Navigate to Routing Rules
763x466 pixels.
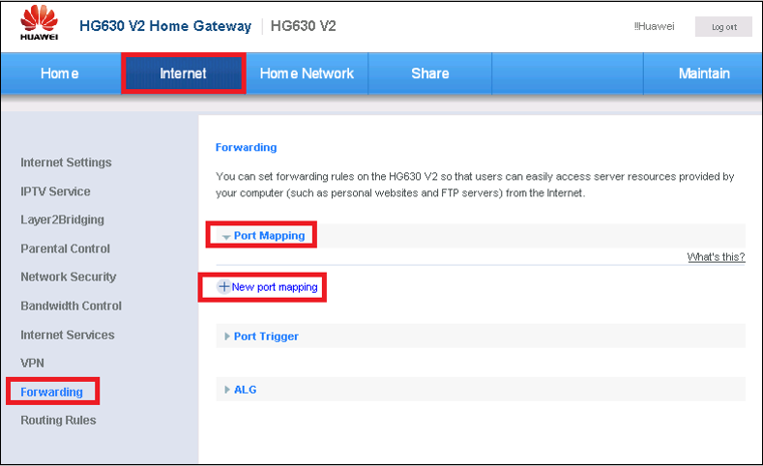58,421
